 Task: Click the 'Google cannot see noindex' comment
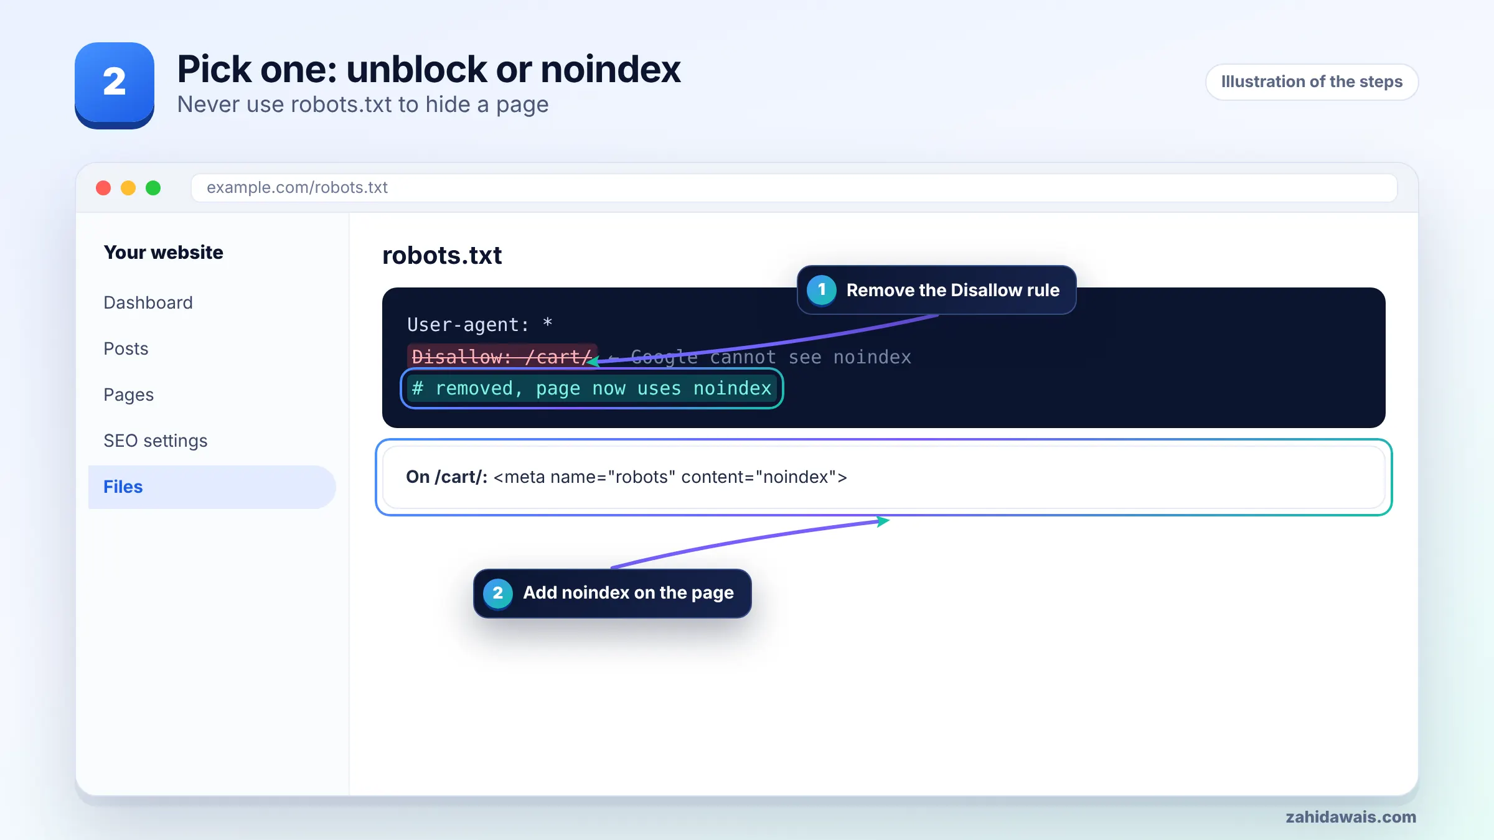771,357
